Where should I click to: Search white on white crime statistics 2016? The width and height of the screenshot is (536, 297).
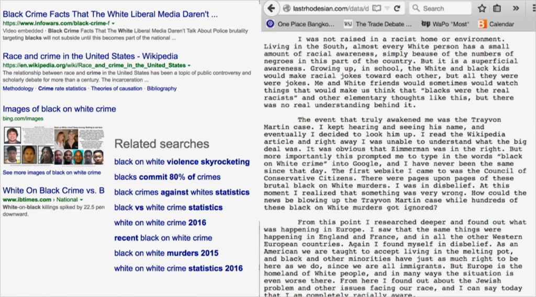(178, 268)
